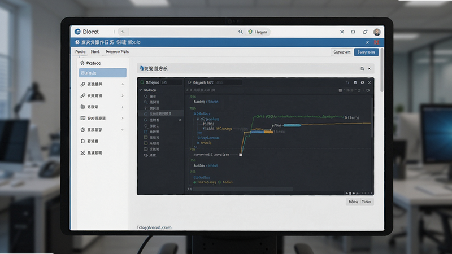452x254 pixels.
Task: Collapse the Puloce tree section
Action: pyautogui.click(x=141, y=90)
